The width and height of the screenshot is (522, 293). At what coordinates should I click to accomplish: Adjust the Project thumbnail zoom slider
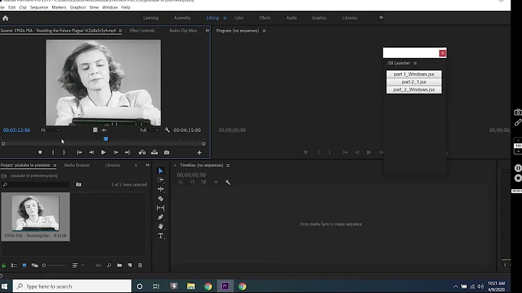[x=54, y=265]
